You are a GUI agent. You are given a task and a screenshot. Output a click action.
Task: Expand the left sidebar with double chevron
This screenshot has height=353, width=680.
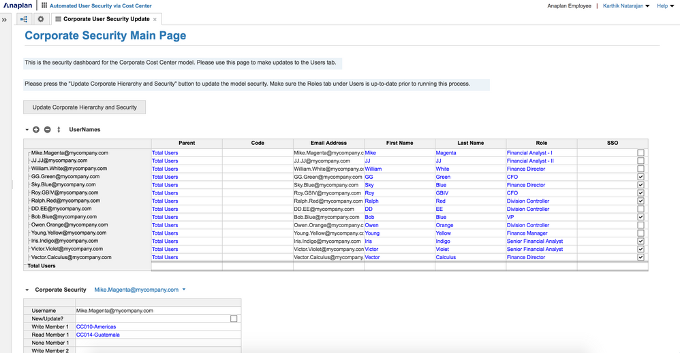pyautogui.click(x=4, y=20)
